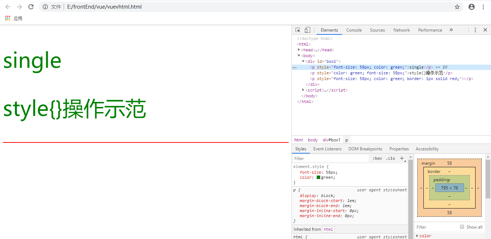Open the Accessibility sub-tab
Viewport: 491px width, 239px height.
pos(427,149)
